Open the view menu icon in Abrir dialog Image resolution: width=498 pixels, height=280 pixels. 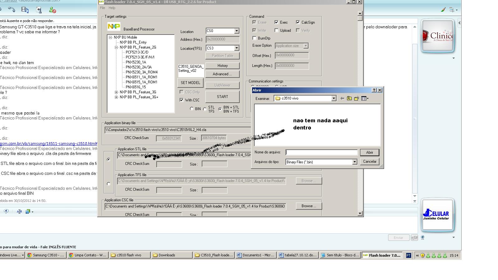pyautogui.click(x=364, y=98)
